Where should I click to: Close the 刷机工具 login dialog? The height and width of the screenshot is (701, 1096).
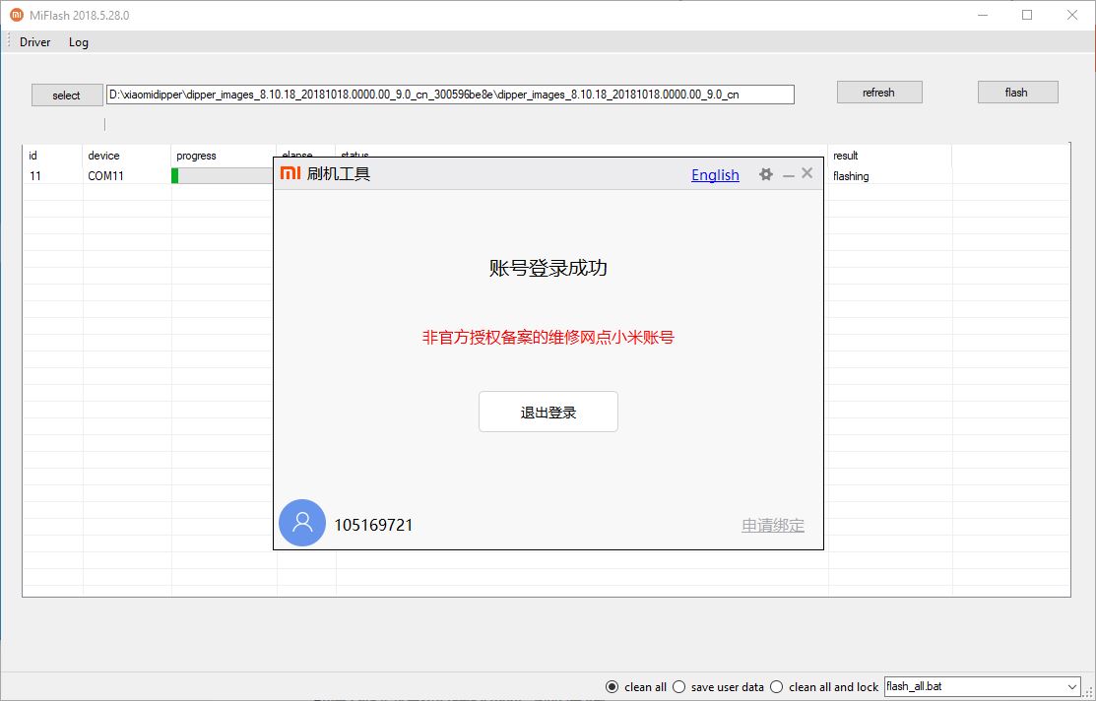pyautogui.click(x=807, y=173)
